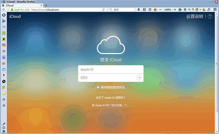This screenshot has width=219, height=134.
Task: Click the zoom in plus button
Action: 175,10
